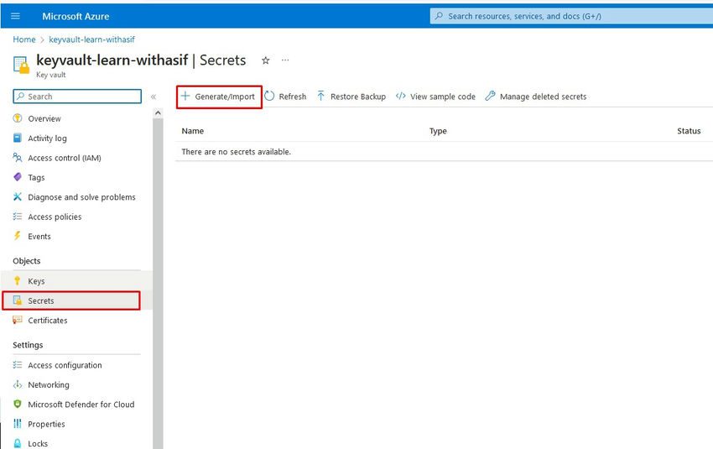Screen dimensions: 713x449
Task: Click the Overview icon in sidebar
Action: (18, 118)
